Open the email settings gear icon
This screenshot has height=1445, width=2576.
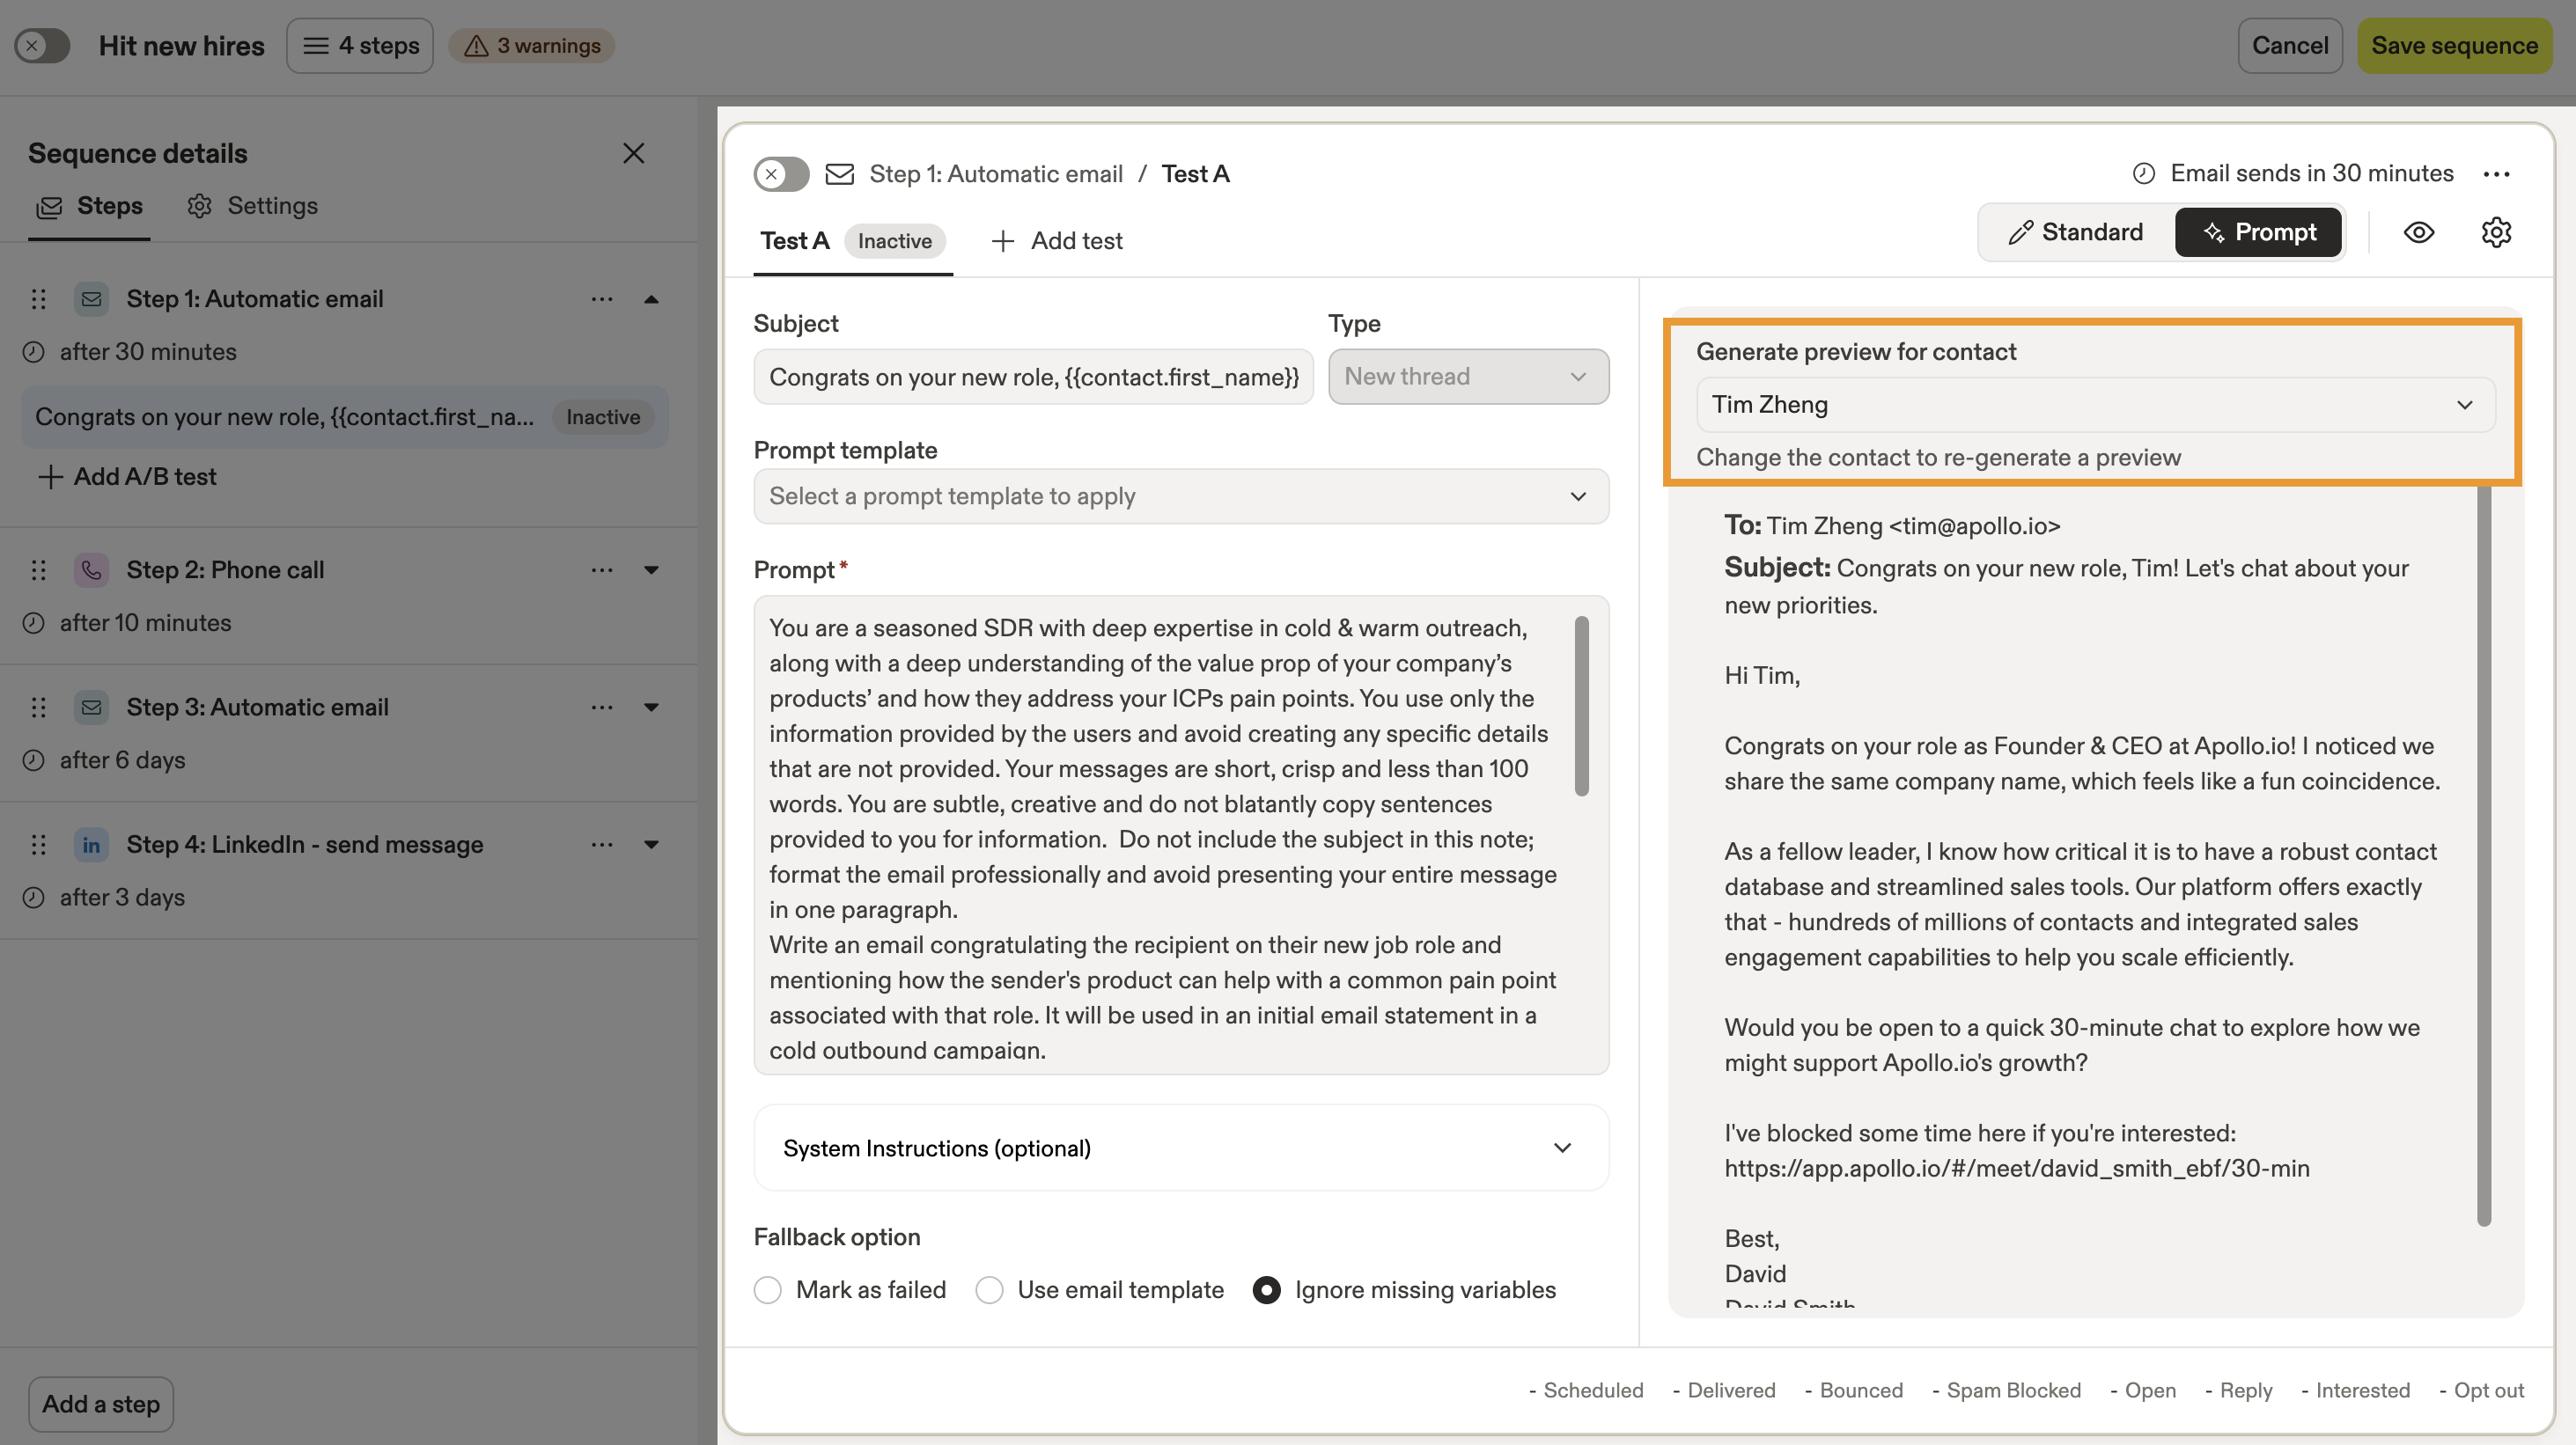2496,231
